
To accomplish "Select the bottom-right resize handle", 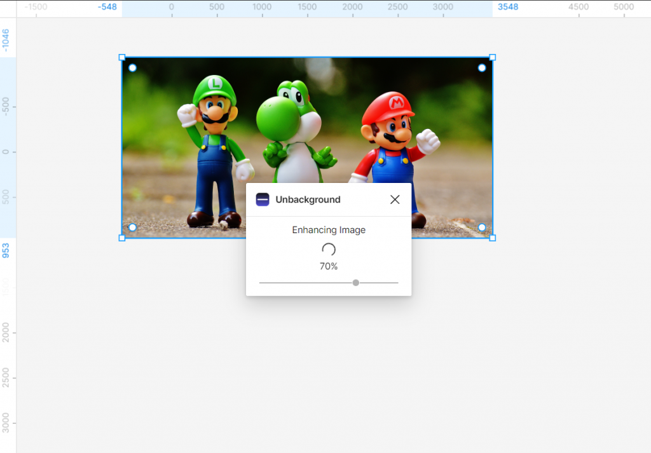I will pos(493,238).
